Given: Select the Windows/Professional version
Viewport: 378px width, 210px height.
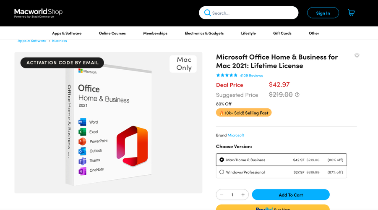Looking at the screenshot, I should point(282,172).
